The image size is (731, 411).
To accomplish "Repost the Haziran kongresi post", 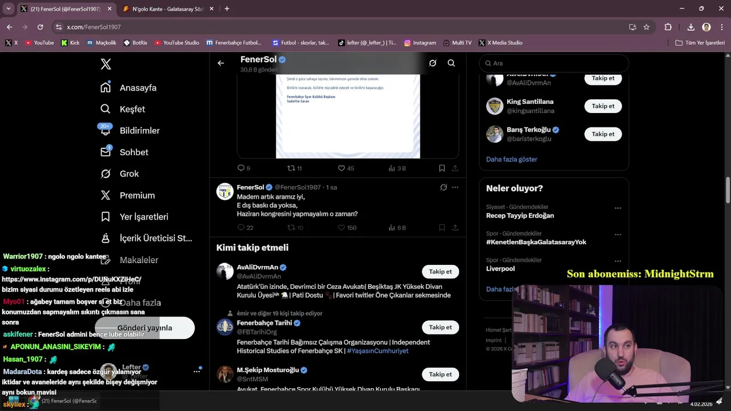I will click(295, 228).
